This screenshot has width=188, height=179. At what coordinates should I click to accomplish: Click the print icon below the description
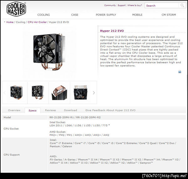(x=180, y=71)
